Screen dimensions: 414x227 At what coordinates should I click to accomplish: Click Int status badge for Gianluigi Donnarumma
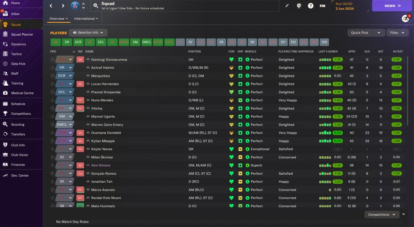80,60
